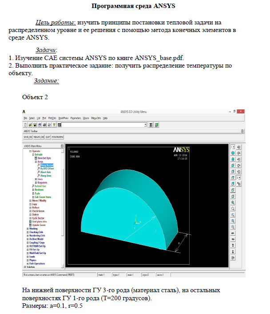270x314 pixels.
Task: Click the Open ANSYS File icon
Action: tap(30, 125)
